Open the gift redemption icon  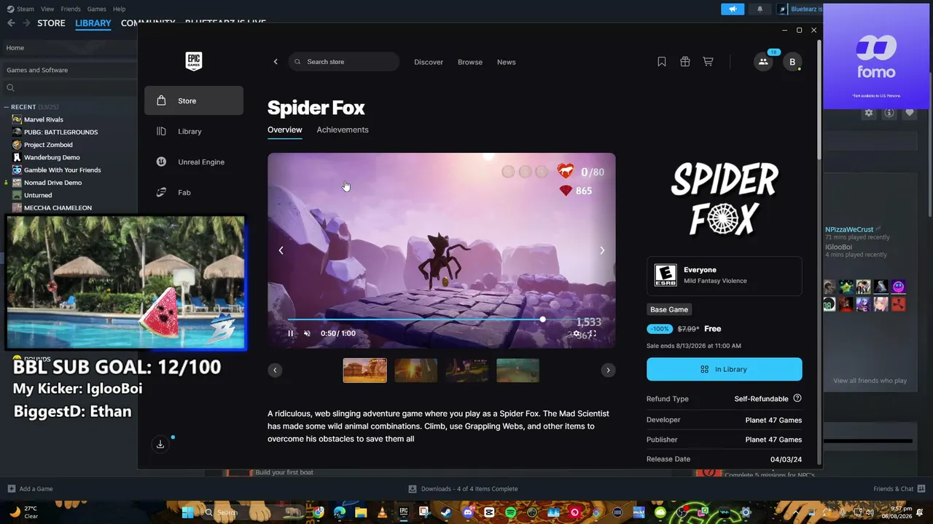pos(685,62)
